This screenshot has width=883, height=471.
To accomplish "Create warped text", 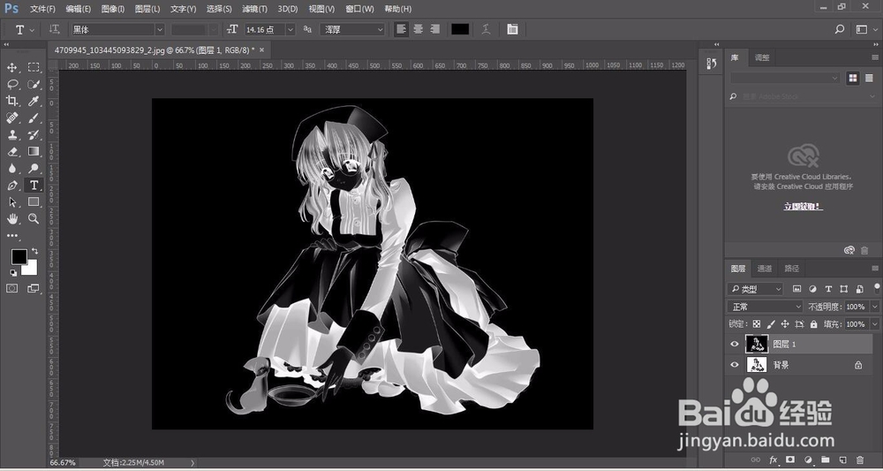I will tap(486, 29).
